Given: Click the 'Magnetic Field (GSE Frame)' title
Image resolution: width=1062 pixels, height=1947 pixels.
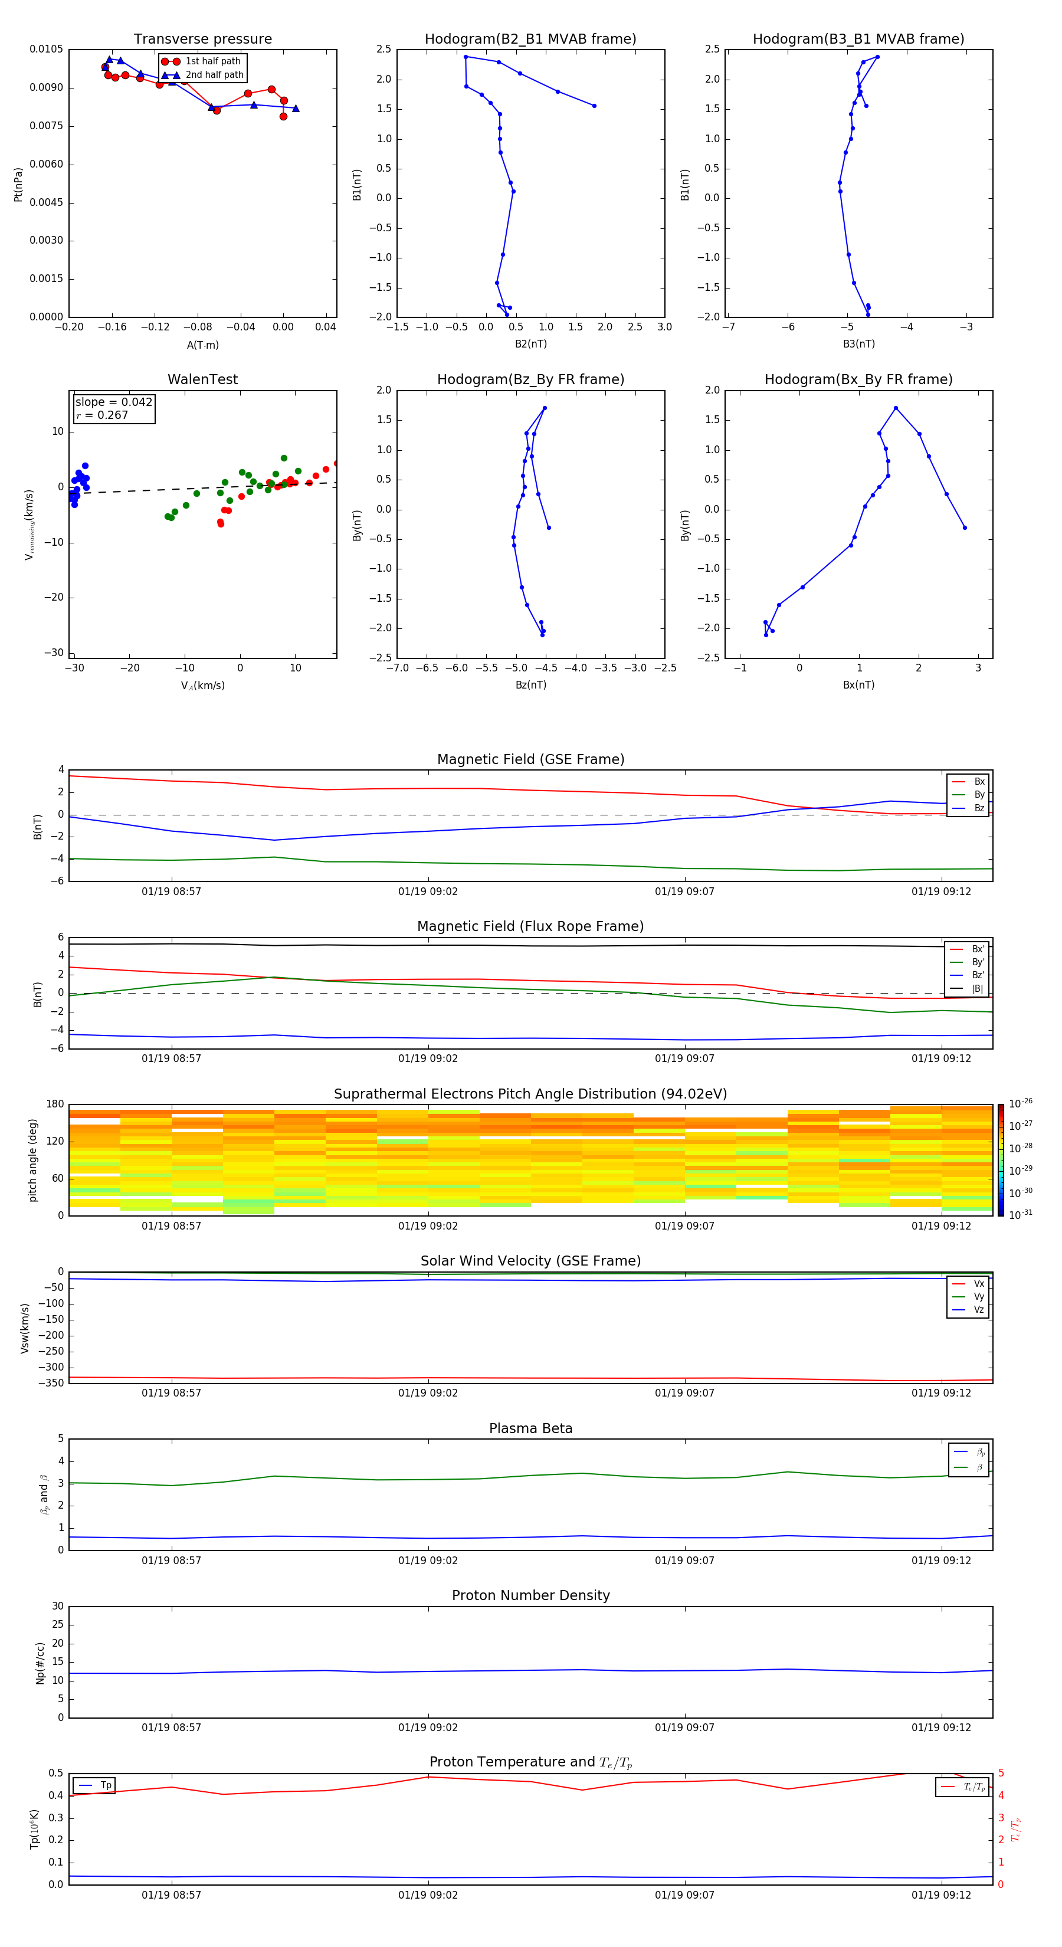Looking at the screenshot, I should (530, 759).
